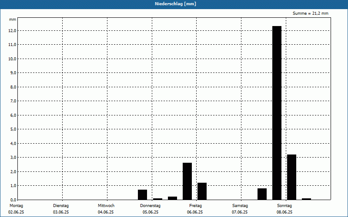Click the date 05.06.25

coord(151,212)
